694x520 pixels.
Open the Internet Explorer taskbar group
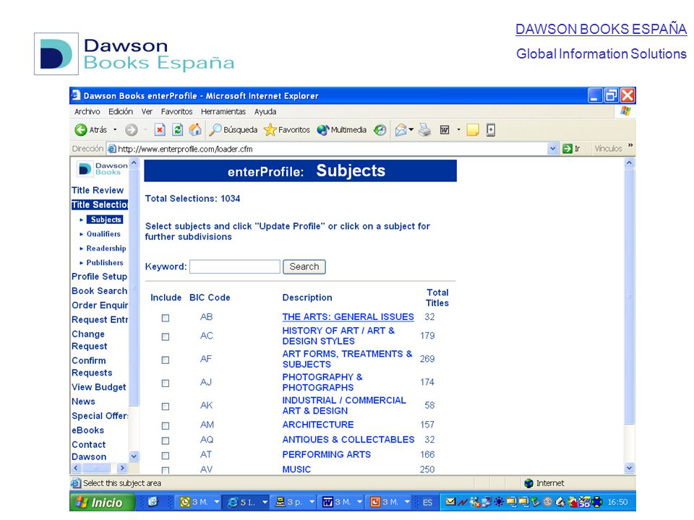[x=247, y=502]
